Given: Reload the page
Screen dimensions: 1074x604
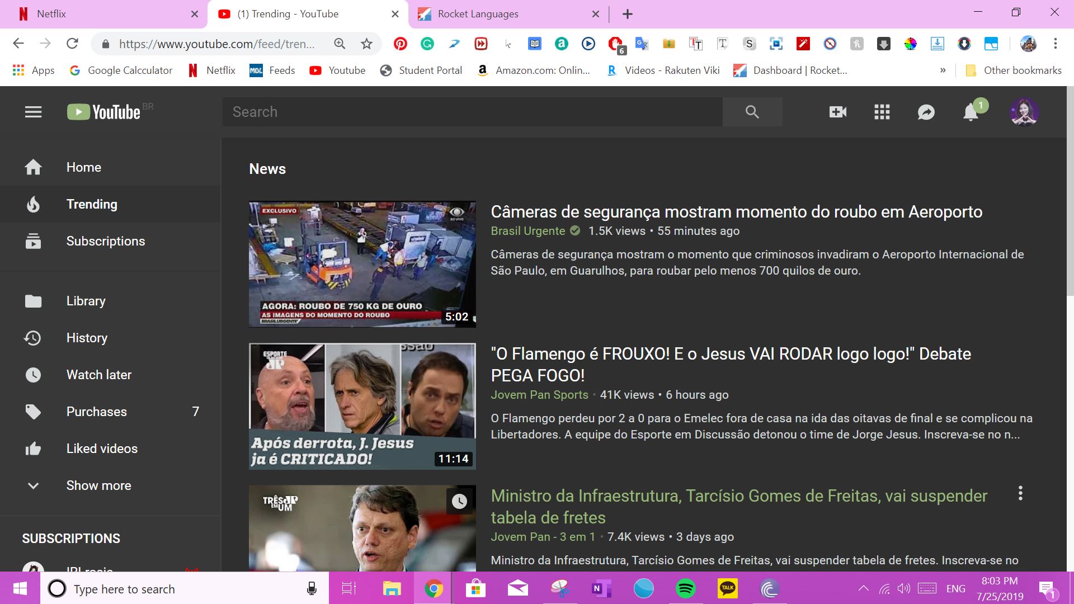Looking at the screenshot, I should click(72, 44).
